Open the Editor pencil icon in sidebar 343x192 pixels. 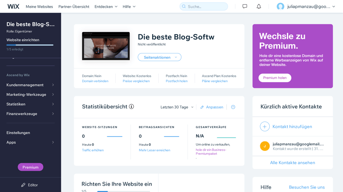tap(23, 185)
